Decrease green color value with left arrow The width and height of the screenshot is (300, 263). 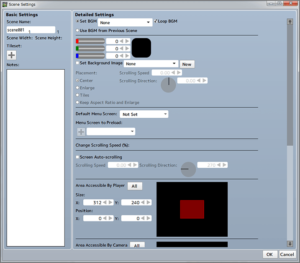[x=122, y=49]
